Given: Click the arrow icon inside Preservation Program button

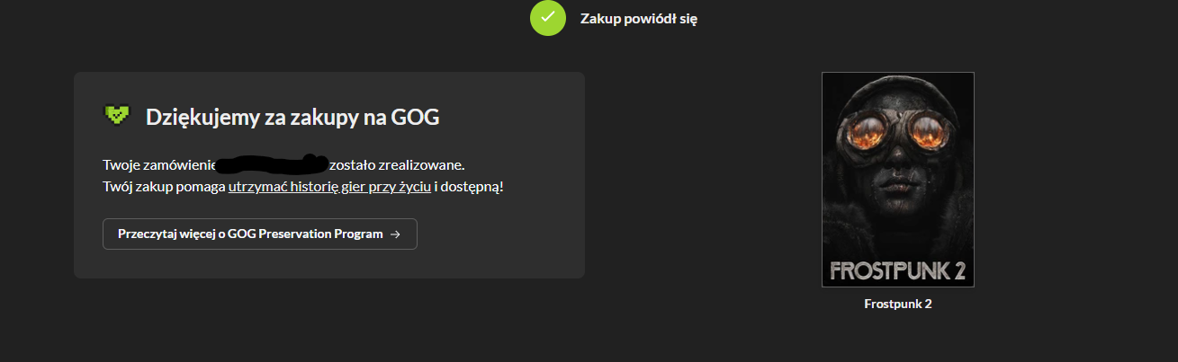Looking at the screenshot, I should 395,234.
